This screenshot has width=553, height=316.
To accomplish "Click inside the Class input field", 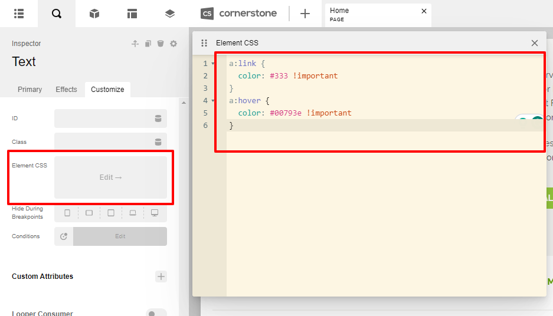I will (x=103, y=142).
